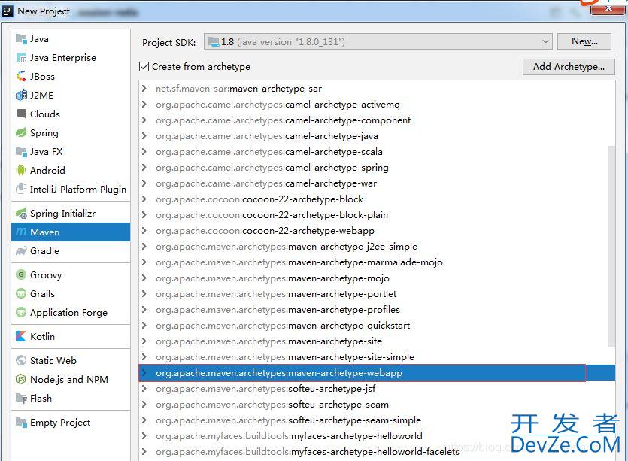
Task: Select the JBoss icon in sidebar
Action: [21, 77]
